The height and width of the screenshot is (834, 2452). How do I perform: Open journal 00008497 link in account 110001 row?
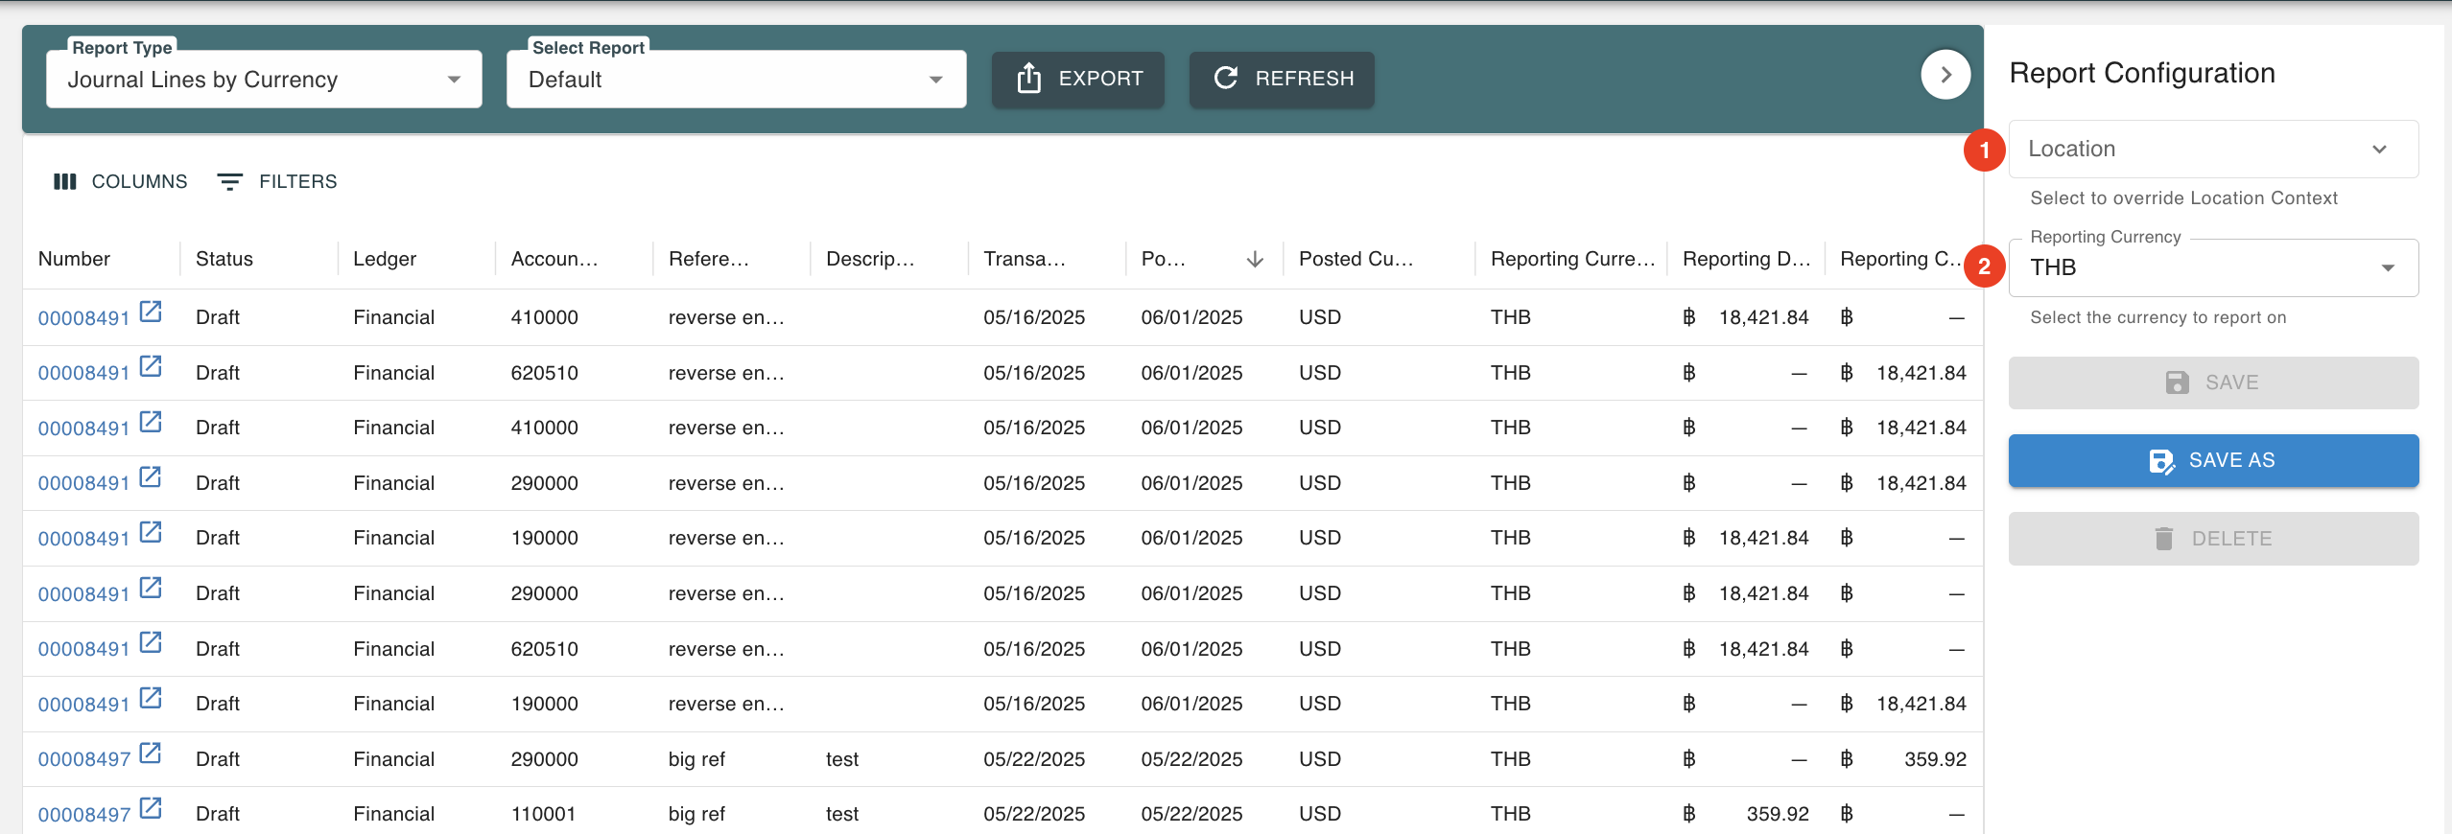(x=83, y=815)
